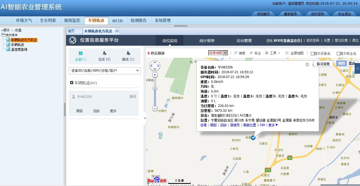Click the 重新登录 button

(290, 14)
